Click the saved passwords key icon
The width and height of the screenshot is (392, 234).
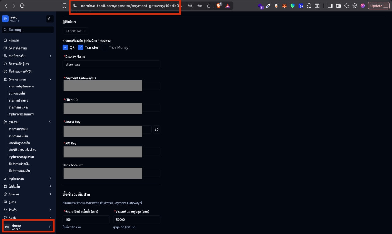pyautogui.click(x=200, y=6)
